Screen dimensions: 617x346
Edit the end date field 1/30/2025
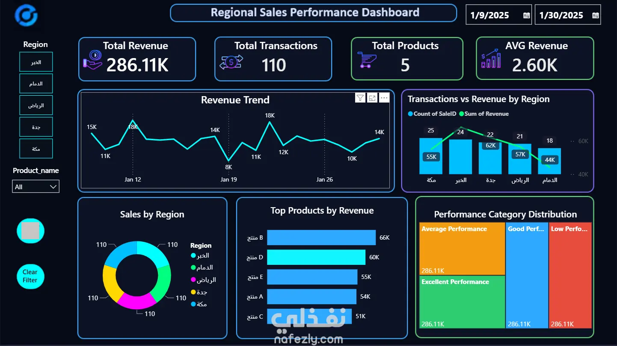[x=561, y=15]
